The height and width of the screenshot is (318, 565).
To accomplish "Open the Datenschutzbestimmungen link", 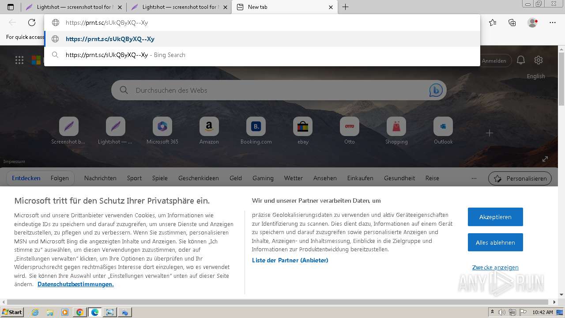I will coord(75,284).
